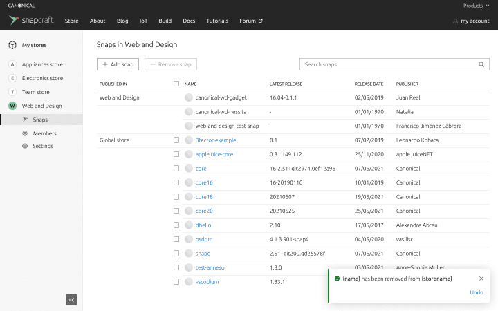Screen dimensions: 498x311
Task: Open Settings in the sidebar
Action: pos(43,146)
